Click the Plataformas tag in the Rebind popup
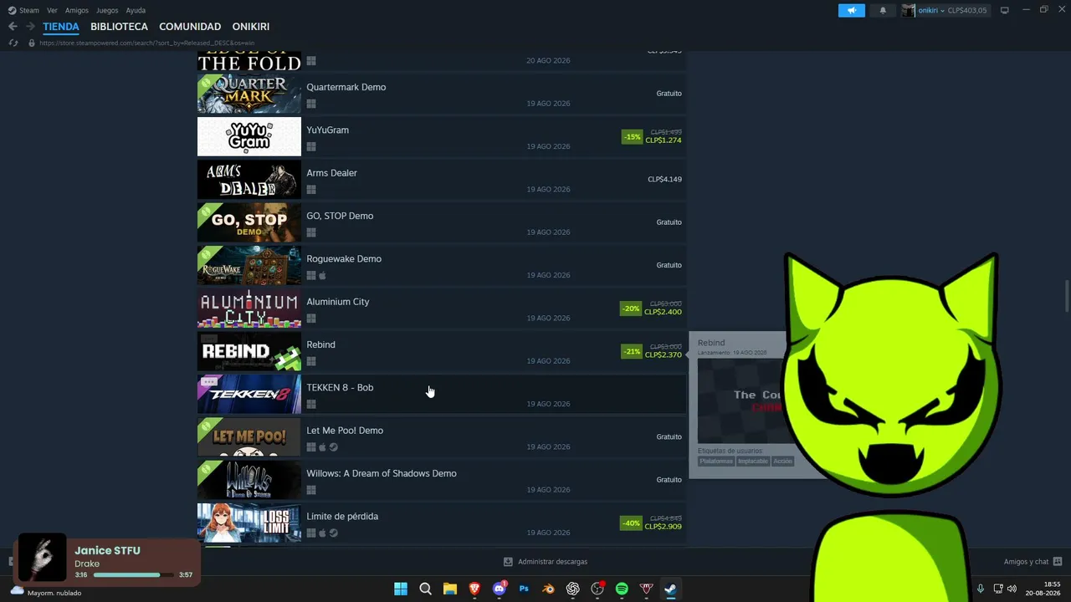Viewport: 1071px width, 602px height. [716, 462]
